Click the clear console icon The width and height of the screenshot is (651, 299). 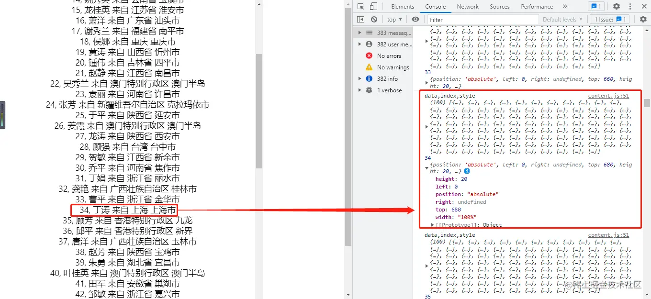(x=374, y=20)
